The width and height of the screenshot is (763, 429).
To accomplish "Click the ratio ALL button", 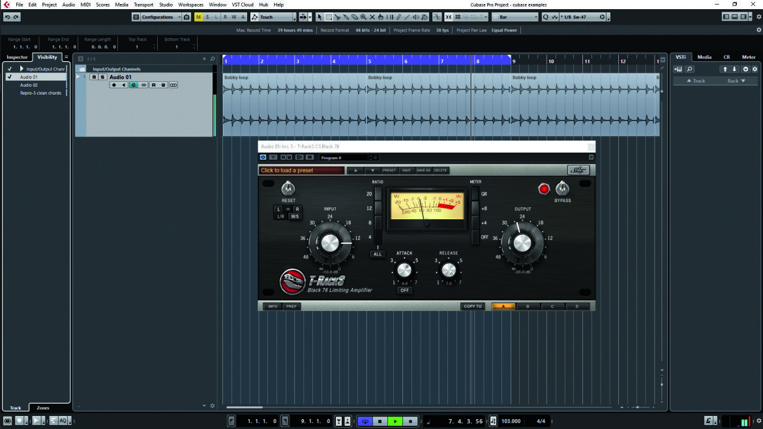I will point(377,254).
